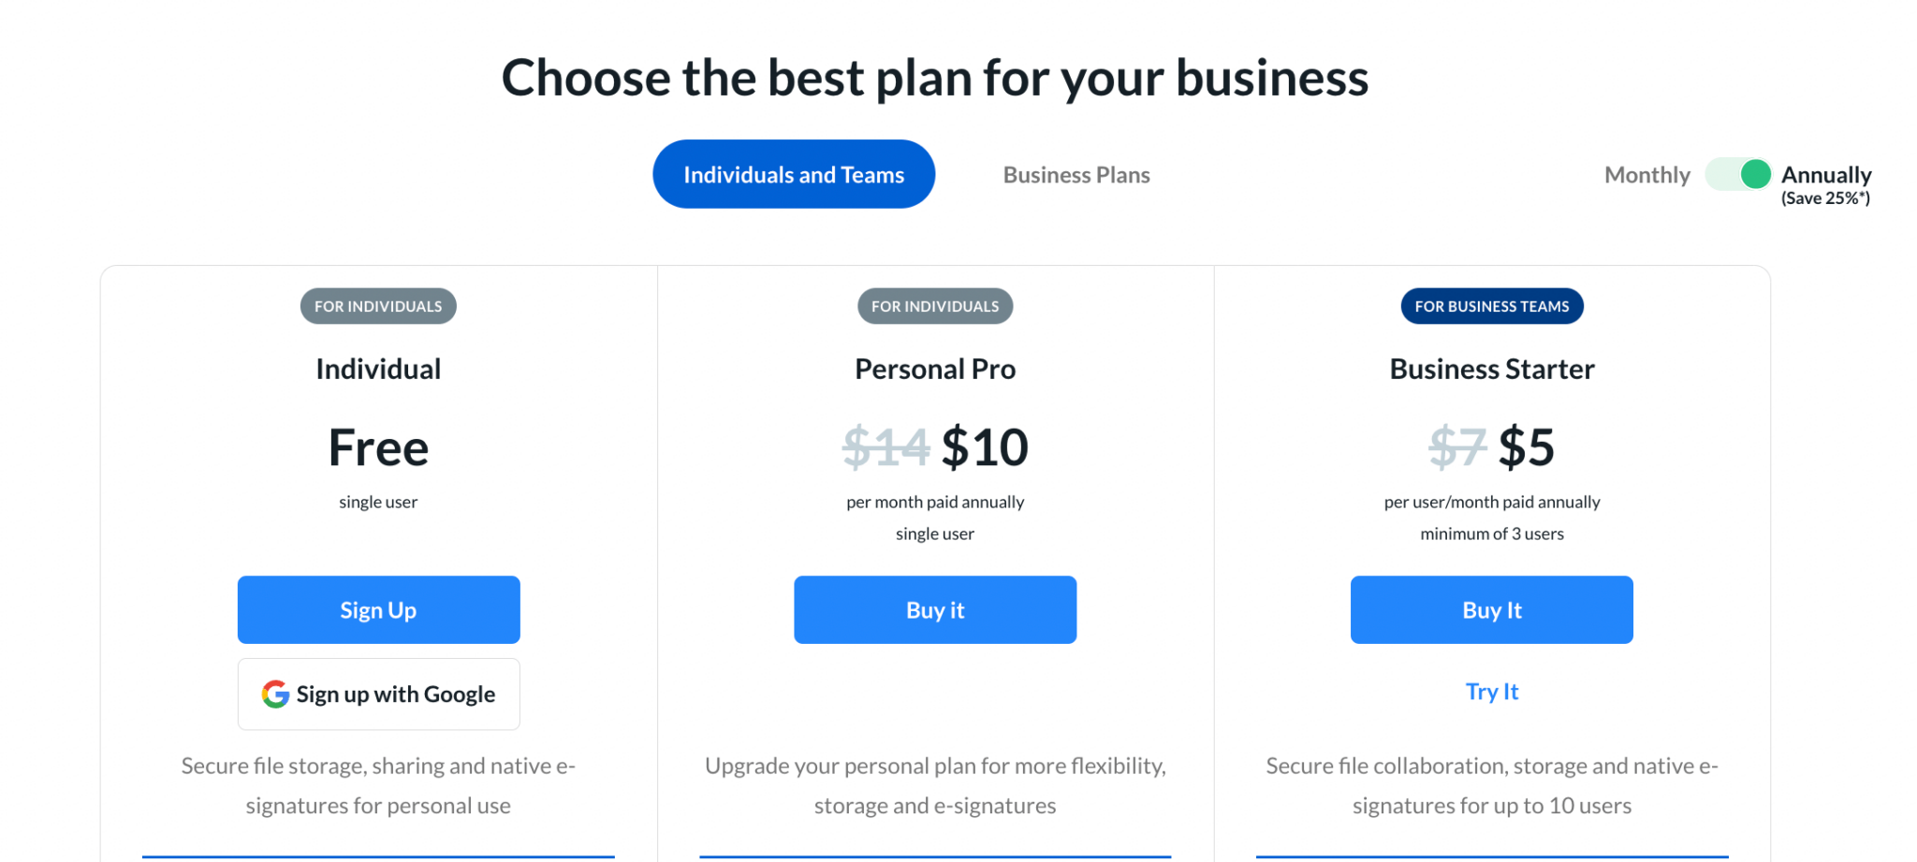The image size is (1917, 862).
Task: Click the Personal Pro plan title
Action: (934, 369)
